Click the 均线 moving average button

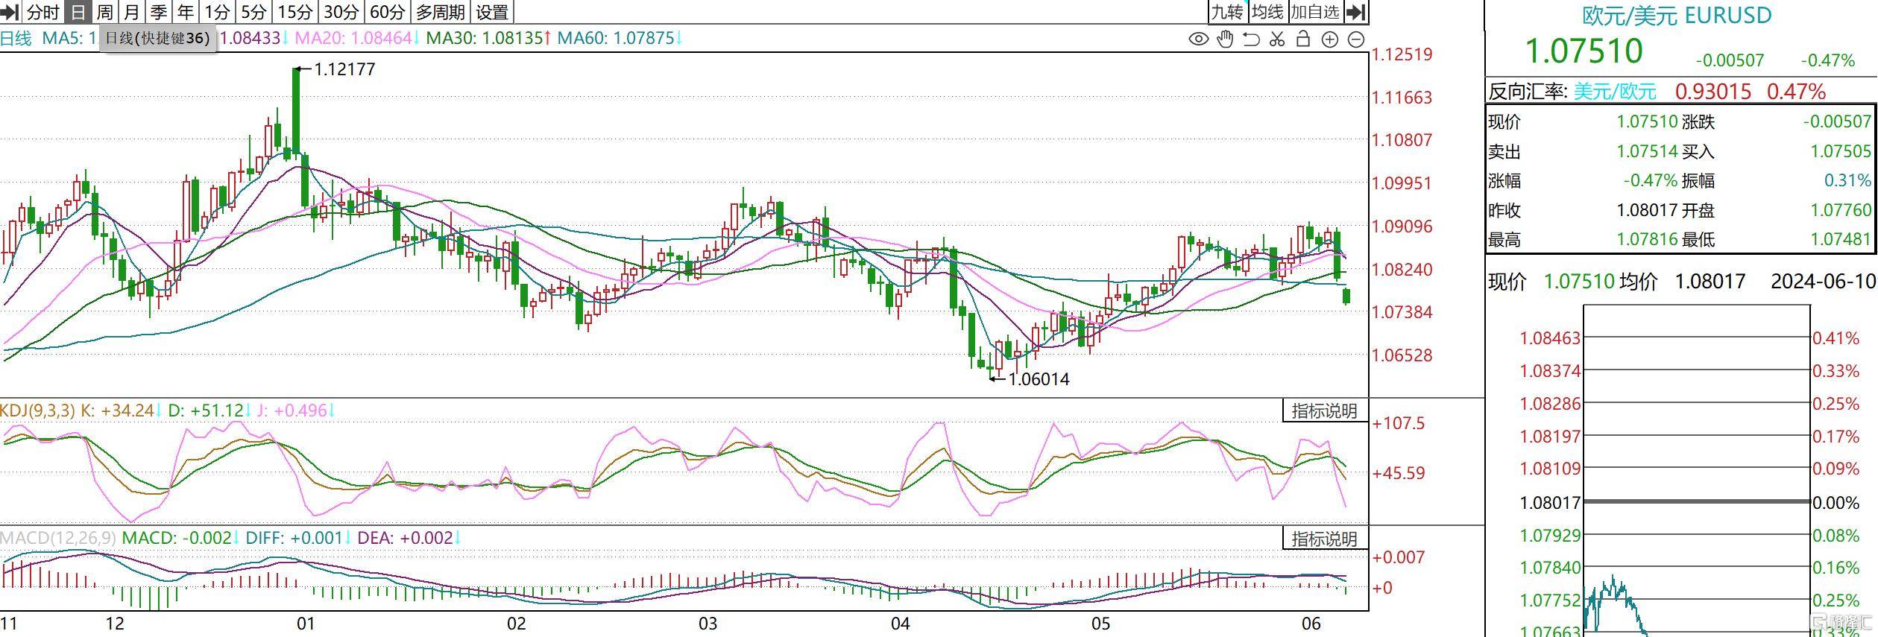pos(1267,12)
